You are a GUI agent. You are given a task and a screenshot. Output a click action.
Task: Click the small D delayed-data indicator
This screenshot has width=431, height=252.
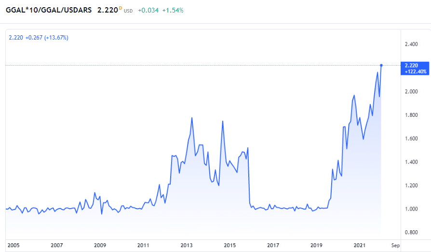[x=121, y=8]
